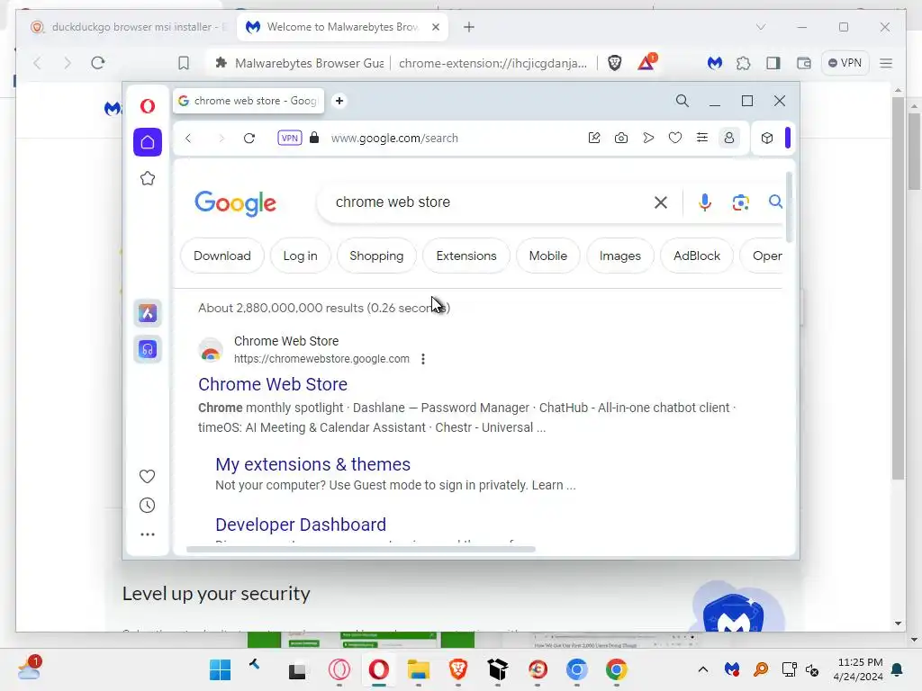
Task: Open Developer Dashboard sitelink
Action: pyautogui.click(x=301, y=525)
